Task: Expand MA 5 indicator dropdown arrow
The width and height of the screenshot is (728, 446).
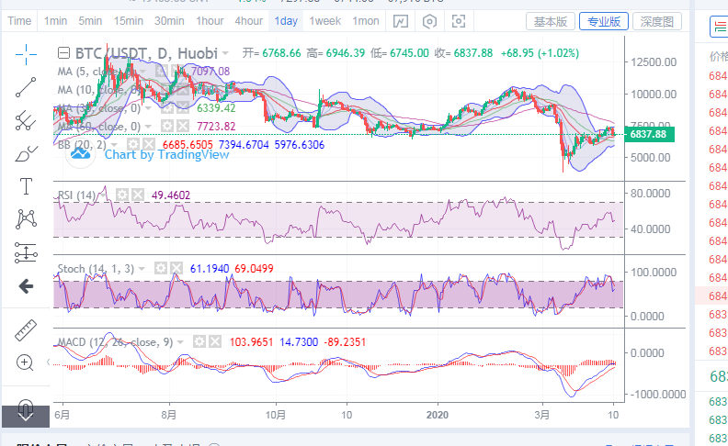Action: 144,72
